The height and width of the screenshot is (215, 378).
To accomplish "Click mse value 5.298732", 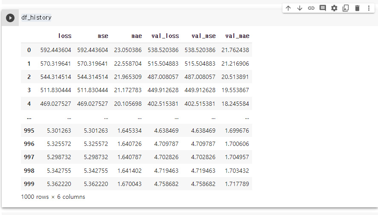I will click(x=96, y=157).
